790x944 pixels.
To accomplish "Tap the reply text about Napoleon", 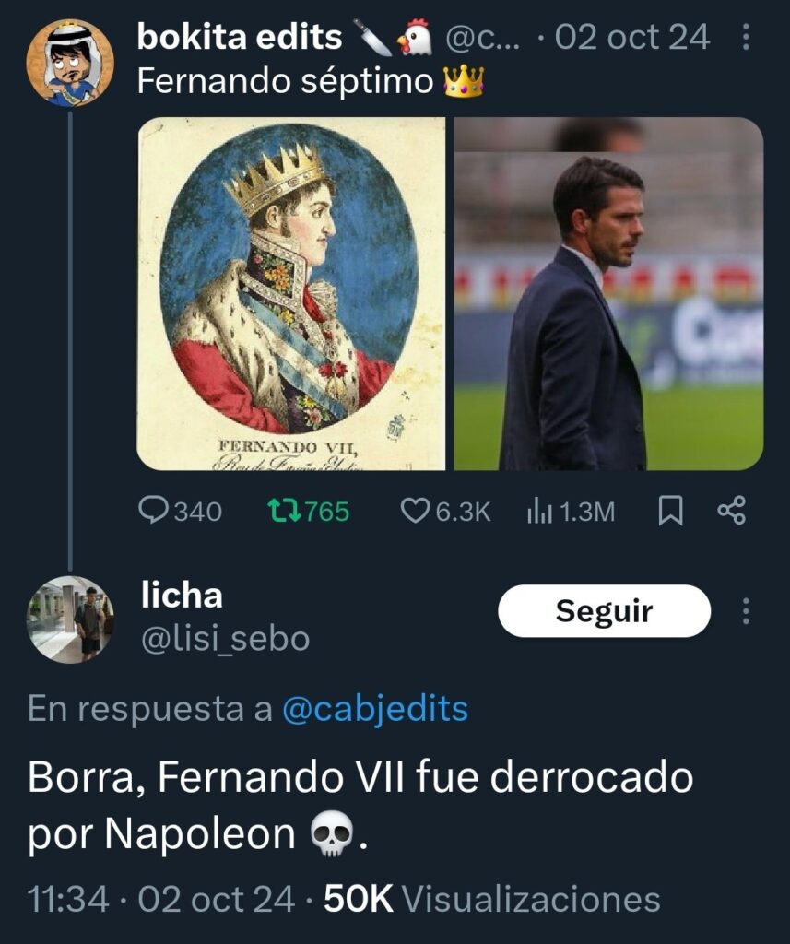I will (361, 805).
